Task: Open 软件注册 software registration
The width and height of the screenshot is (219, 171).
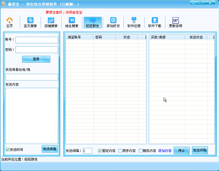Action: (x=134, y=22)
